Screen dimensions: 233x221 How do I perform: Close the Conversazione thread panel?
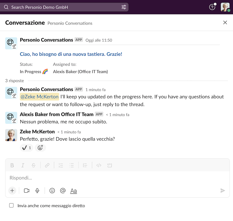[225, 22]
